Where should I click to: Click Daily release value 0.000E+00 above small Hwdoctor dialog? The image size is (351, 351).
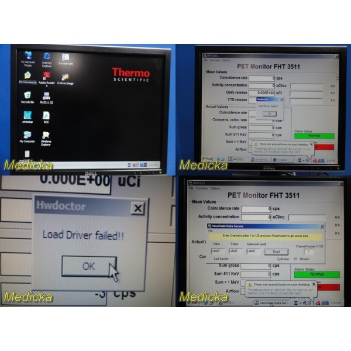(261, 93)
